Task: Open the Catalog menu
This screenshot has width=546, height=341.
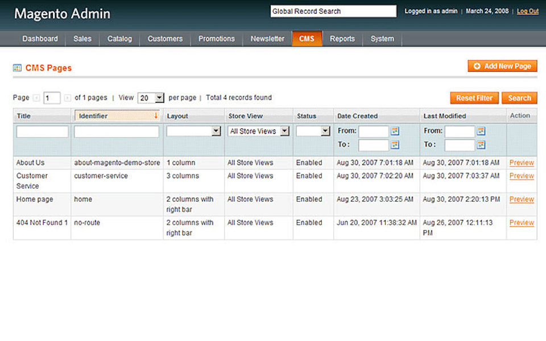Action: (x=119, y=39)
